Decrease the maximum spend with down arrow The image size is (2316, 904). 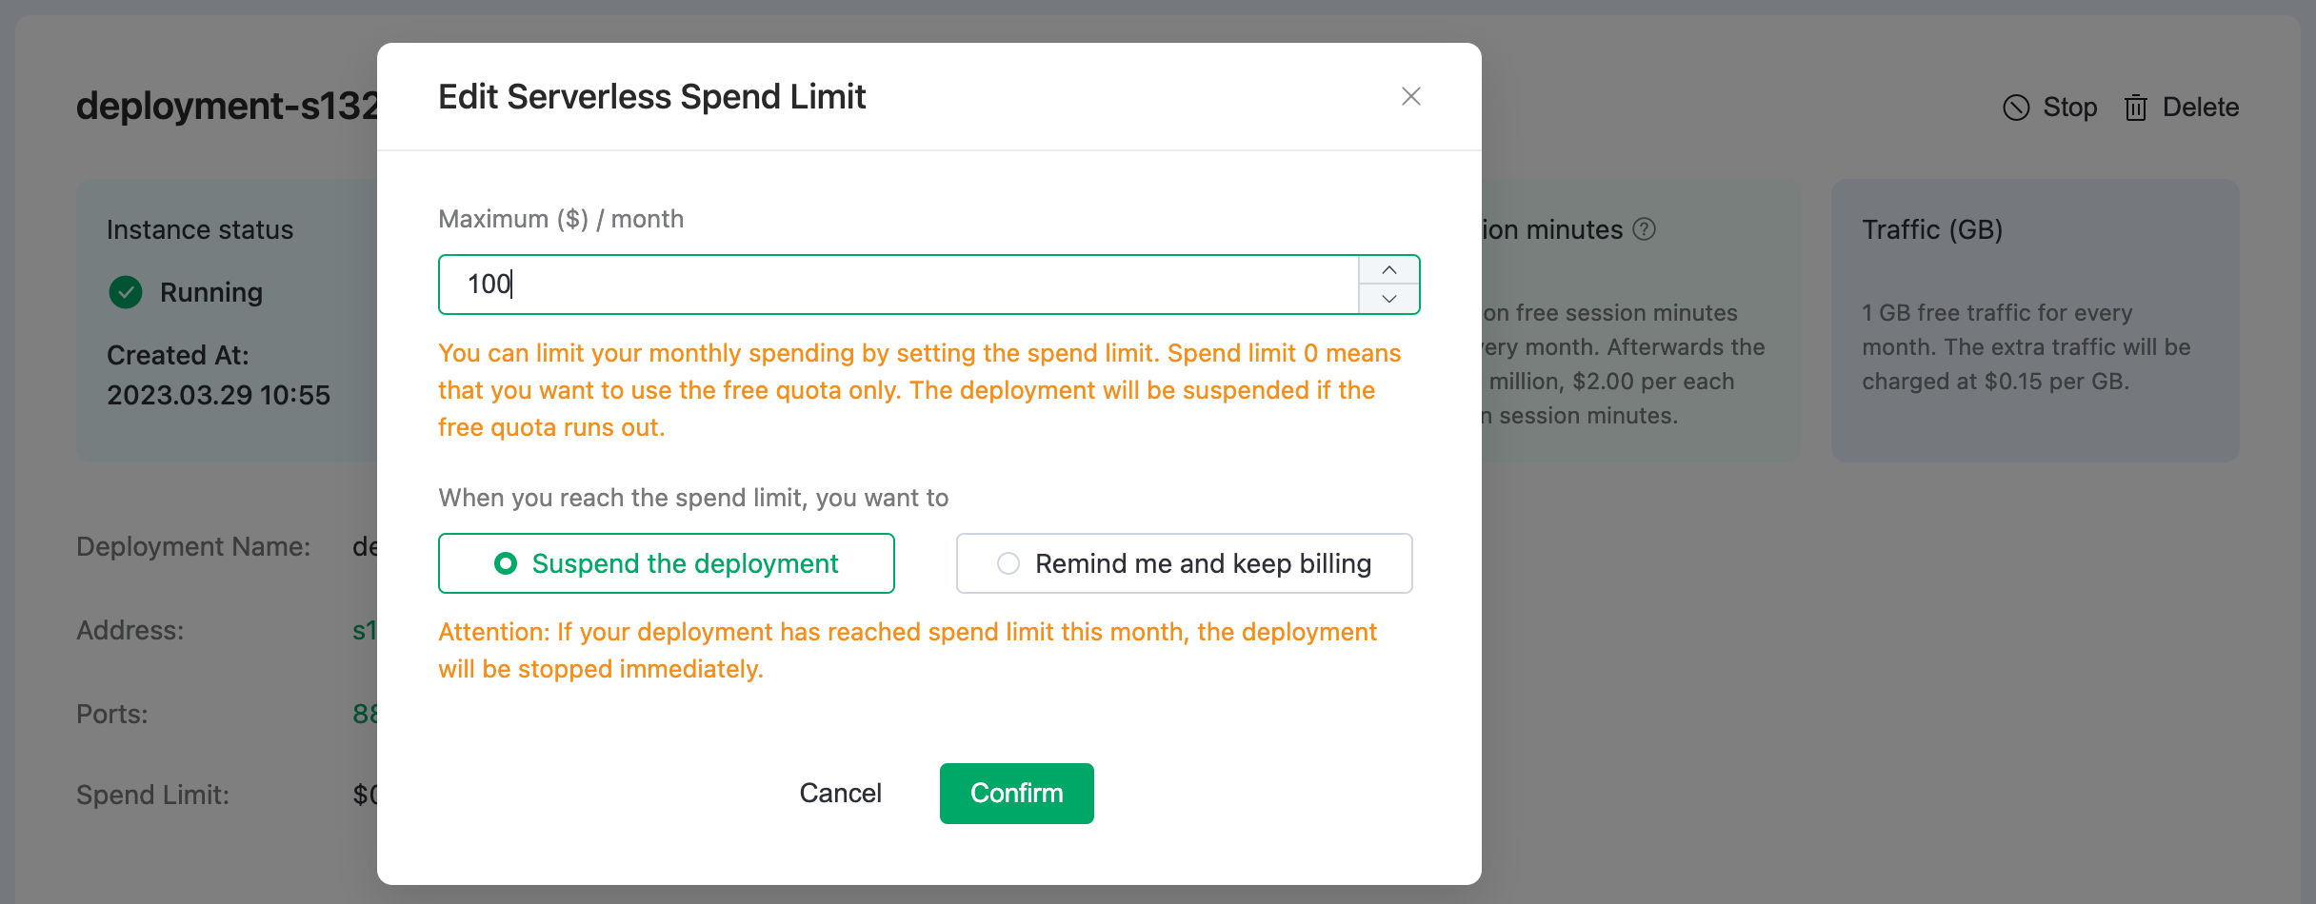coord(1389,299)
